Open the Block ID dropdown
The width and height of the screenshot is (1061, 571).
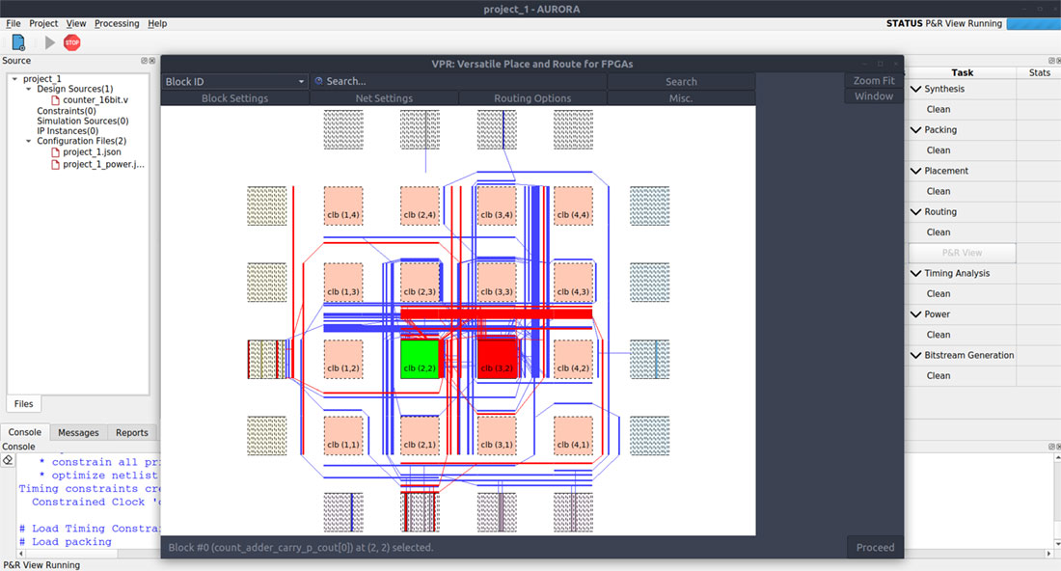pos(234,81)
